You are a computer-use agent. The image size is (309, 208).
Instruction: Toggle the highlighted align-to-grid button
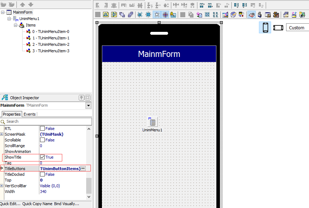157,15
